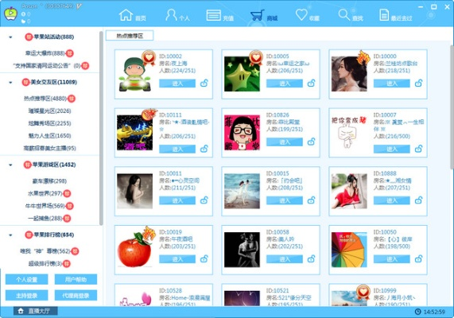Go to the 首页 home page
Viewport: 454px width, 318px height.
133,16
